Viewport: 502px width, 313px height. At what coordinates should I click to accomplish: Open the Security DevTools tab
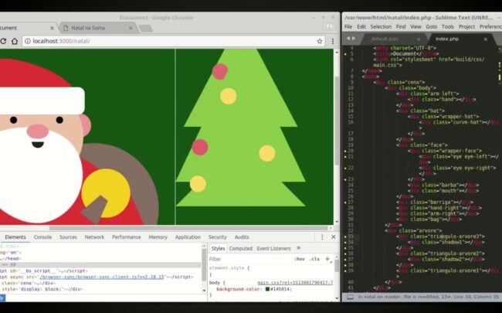click(217, 237)
